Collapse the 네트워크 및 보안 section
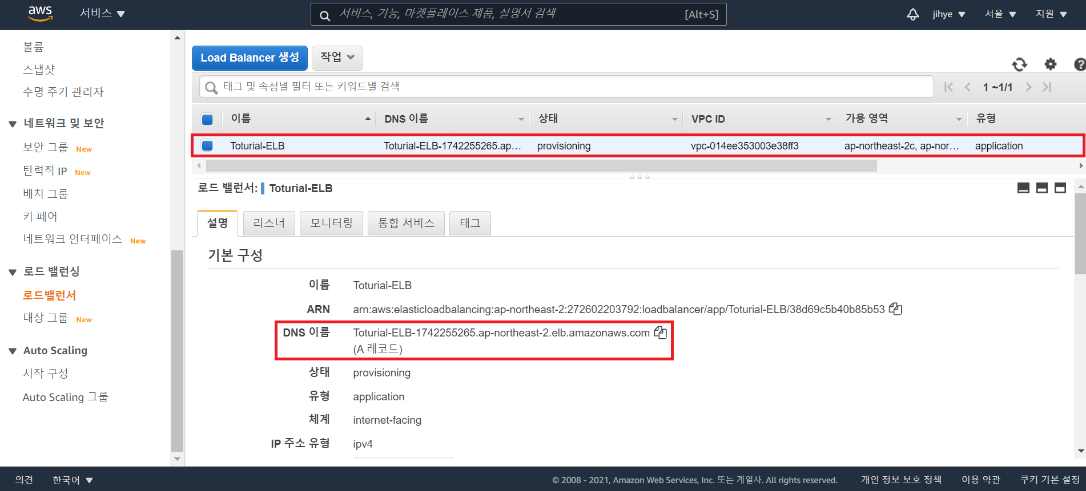1086x491 pixels. pos(13,124)
